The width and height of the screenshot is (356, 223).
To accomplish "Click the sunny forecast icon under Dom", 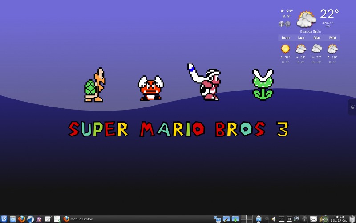I will click(x=286, y=49).
